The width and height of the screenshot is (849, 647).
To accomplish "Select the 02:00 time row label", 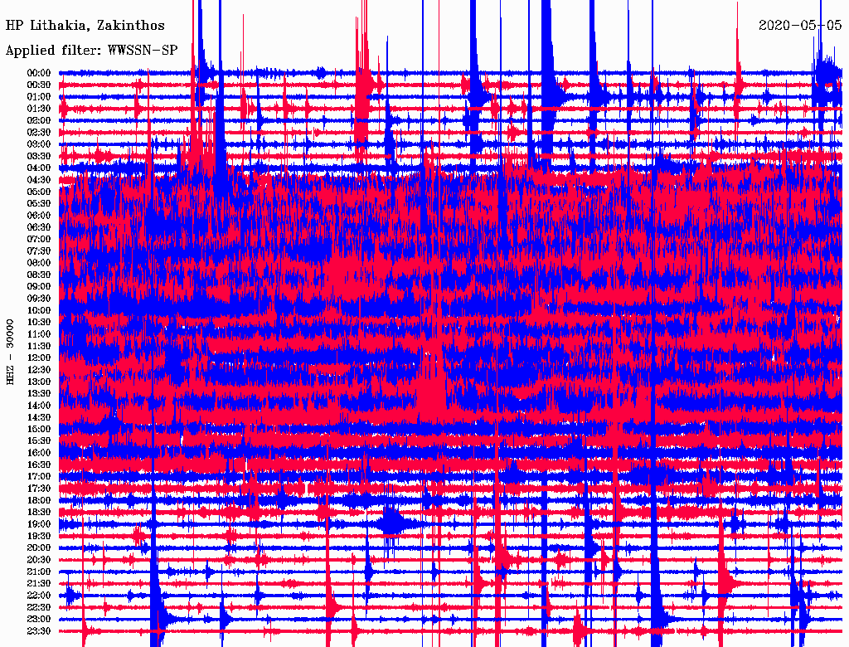I will click(39, 121).
